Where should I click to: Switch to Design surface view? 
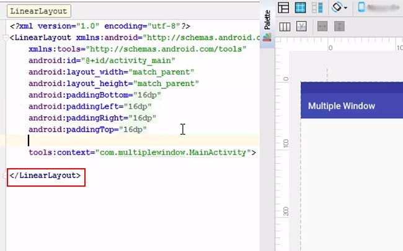[x=283, y=7]
